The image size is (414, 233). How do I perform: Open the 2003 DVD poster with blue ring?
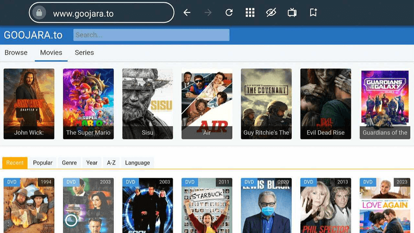coord(148,205)
